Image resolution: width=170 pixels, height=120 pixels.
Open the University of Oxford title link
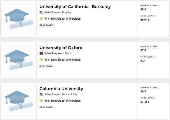61,48
